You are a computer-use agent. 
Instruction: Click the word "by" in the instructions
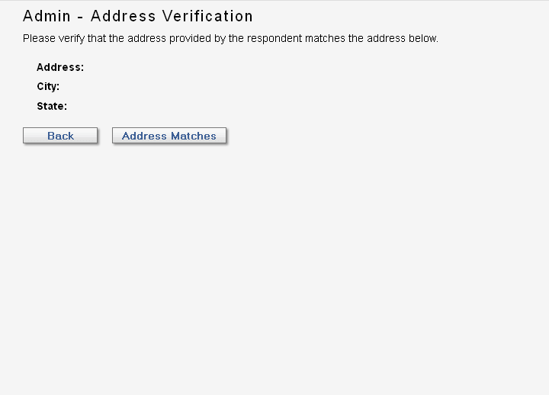tap(214, 38)
